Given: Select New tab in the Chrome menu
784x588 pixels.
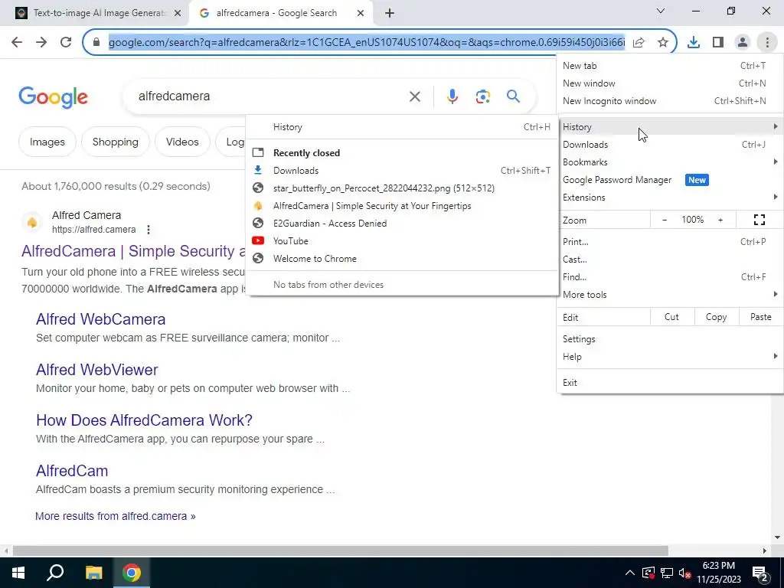Looking at the screenshot, I should tap(670, 66).
